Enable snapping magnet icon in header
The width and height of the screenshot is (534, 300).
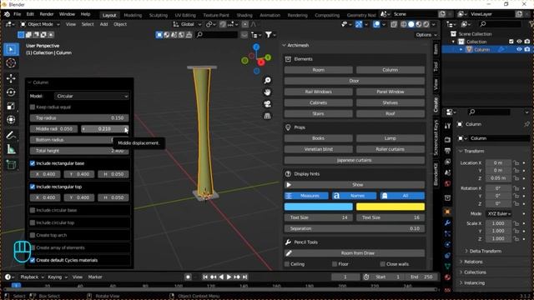[223, 24]
